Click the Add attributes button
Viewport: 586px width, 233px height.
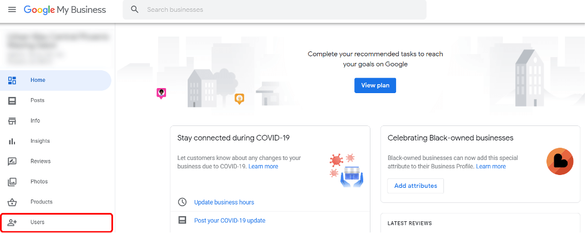(416, 186)
